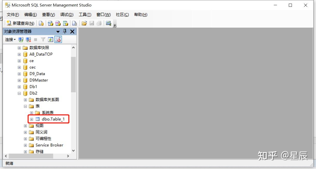This screenshot has height=169, width=316.
Task: Click the Analysis Services DMX Query icon
Action: click(x=58, y=23)
